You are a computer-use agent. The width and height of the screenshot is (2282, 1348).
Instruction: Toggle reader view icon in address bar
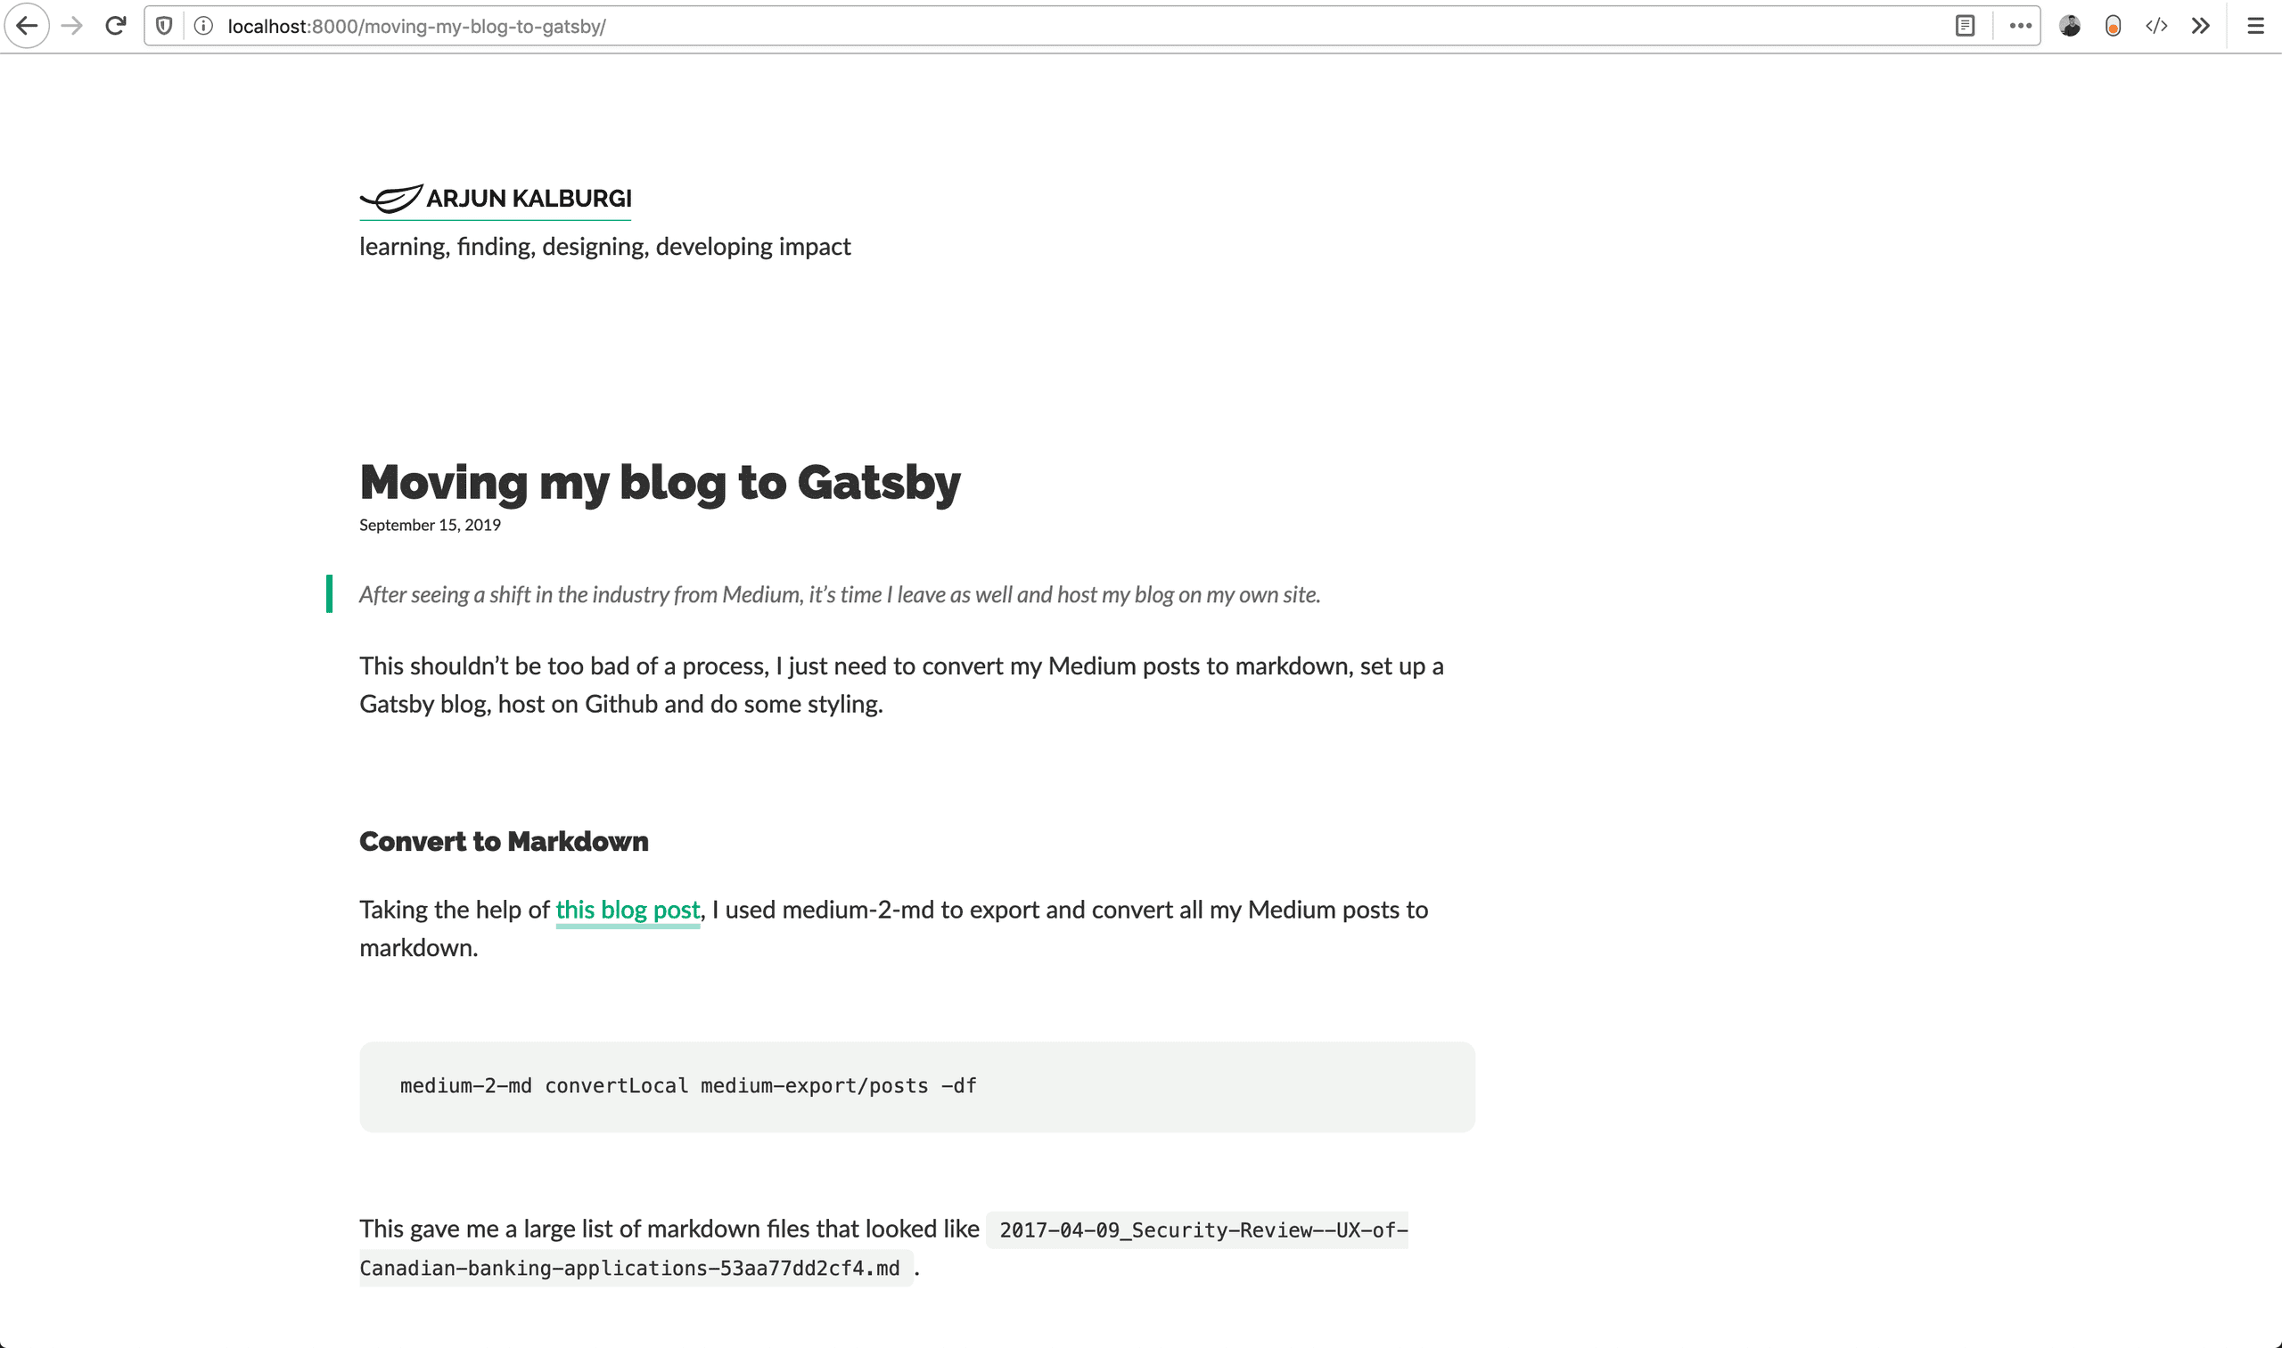click(x=1965, y=27)
